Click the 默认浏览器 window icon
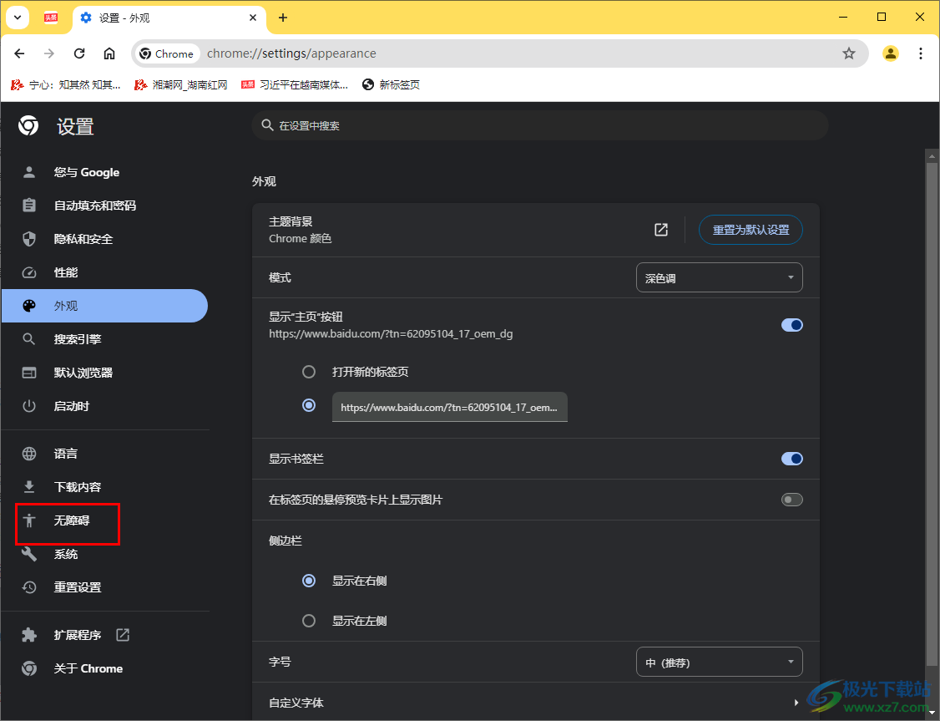The image size is (940, 721). 28,373
